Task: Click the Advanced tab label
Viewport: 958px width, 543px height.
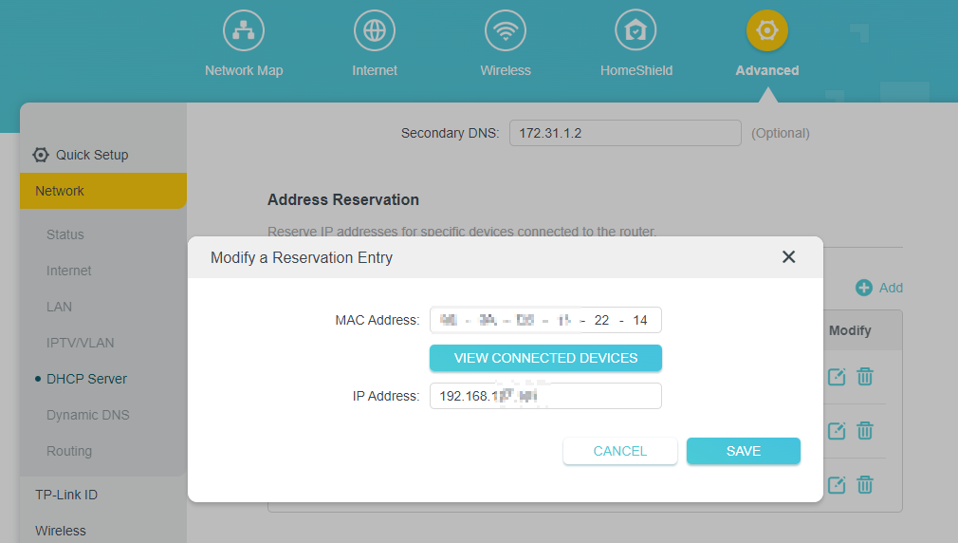Action: click(766, 70)
